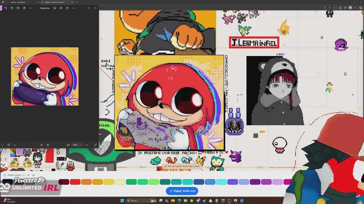The height and width of the screenshot is (204, 364).
Task: Enter full screen view in Photos
Action: coord(95,145)
